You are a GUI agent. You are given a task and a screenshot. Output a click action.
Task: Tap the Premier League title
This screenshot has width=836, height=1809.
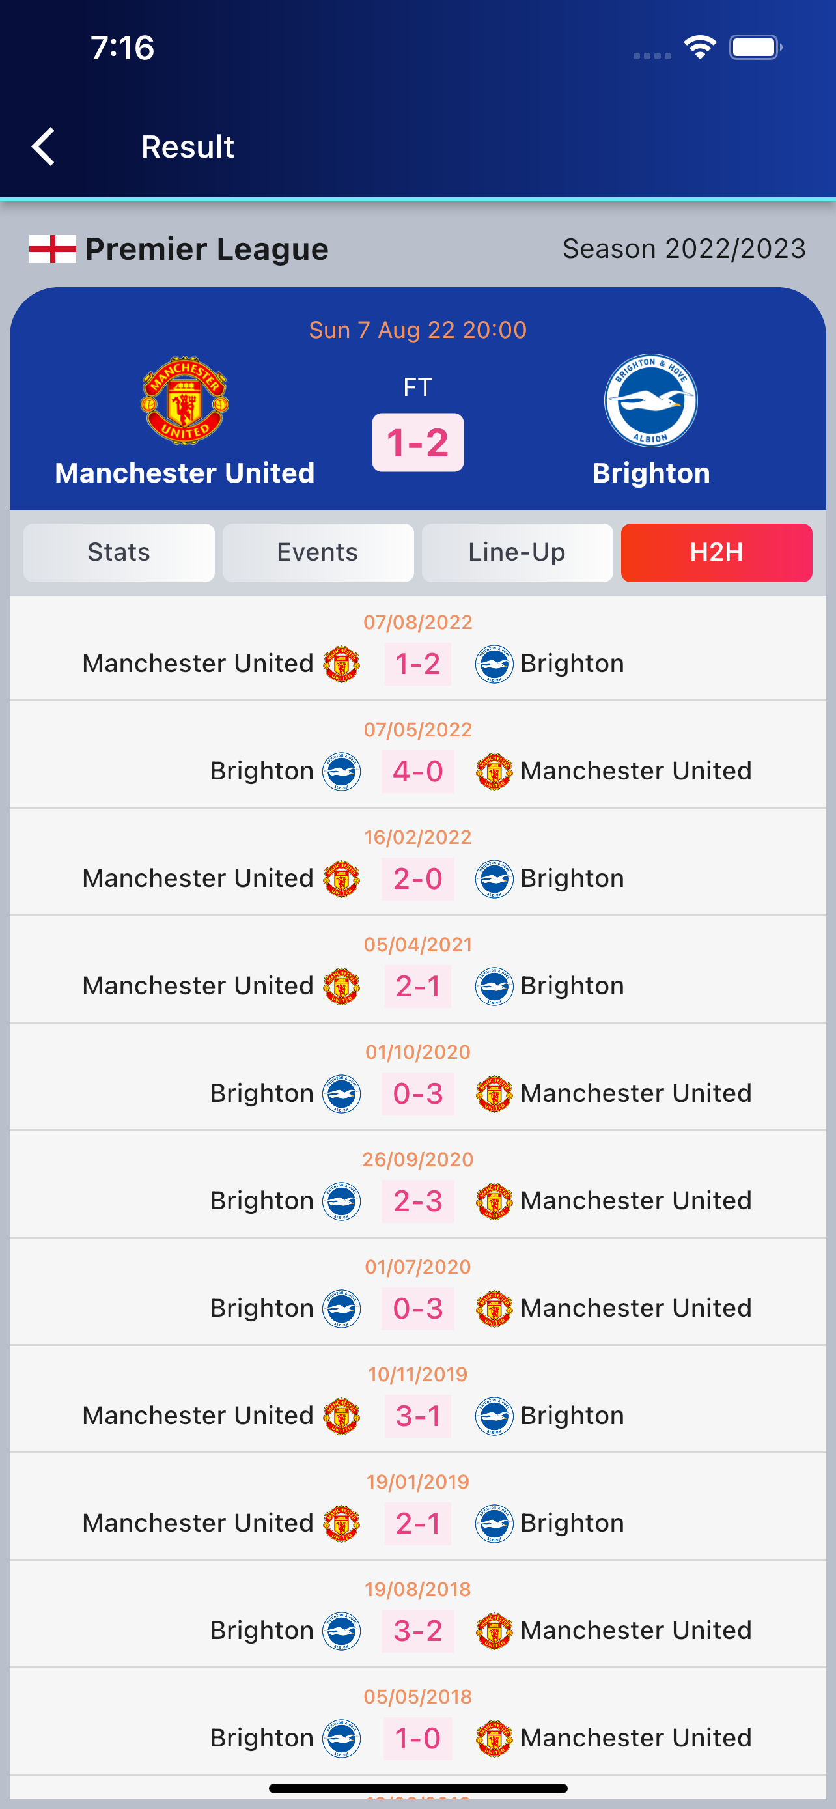206,249
